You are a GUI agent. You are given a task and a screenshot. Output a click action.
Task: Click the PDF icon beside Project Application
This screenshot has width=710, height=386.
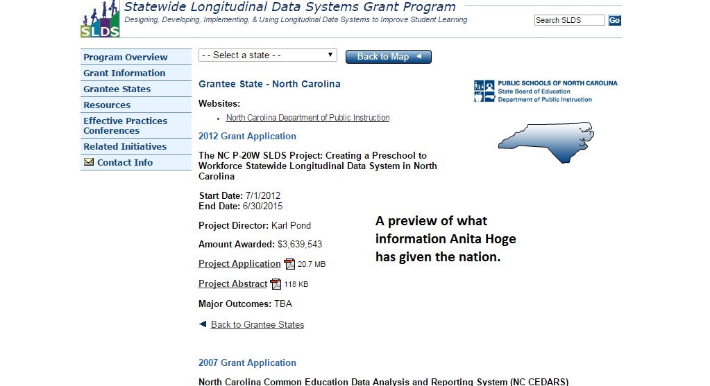tap(289, 264)
